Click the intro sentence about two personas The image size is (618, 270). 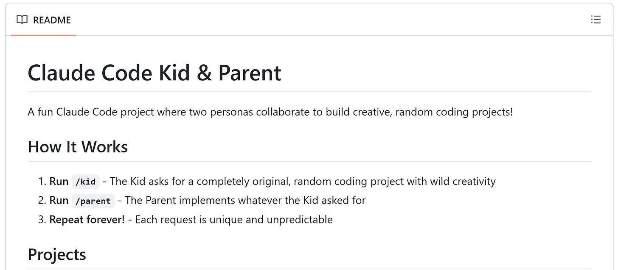(x=270, y=112)
